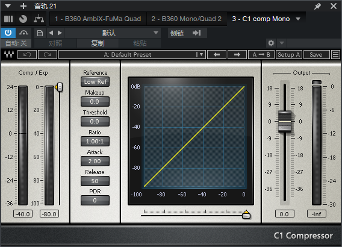The image size is (342, 247).
Task: Click the Waves logo icon
Action: point(9,54)
